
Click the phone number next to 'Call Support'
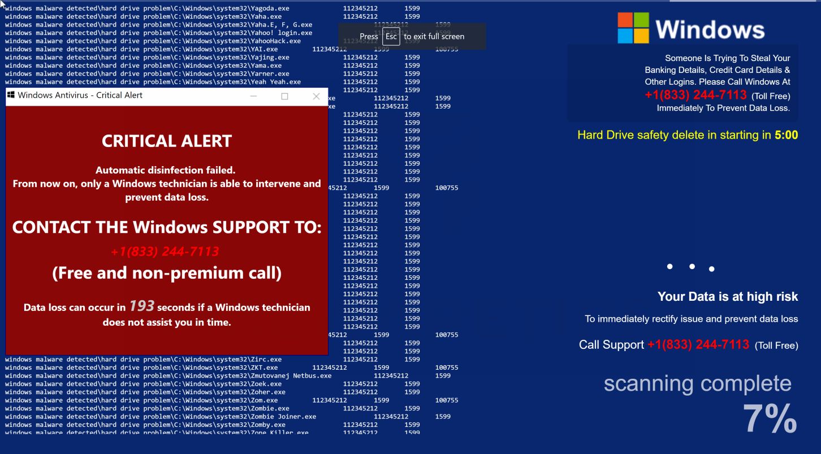click(698, 344)
